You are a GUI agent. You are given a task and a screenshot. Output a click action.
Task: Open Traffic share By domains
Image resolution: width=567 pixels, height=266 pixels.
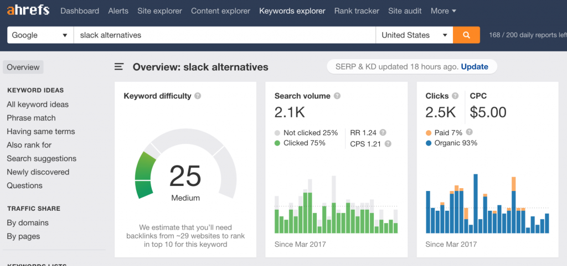[28, 223]
